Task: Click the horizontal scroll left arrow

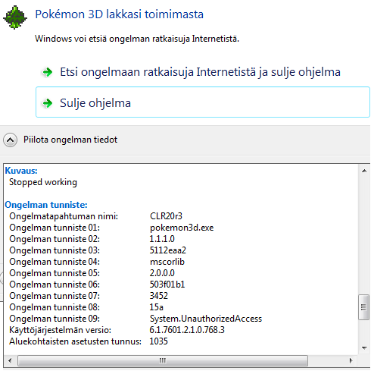Action: pos(10,360)
